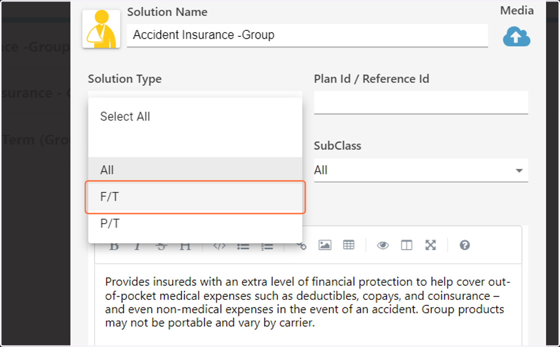Open the editor help question mark

(464, 245)
